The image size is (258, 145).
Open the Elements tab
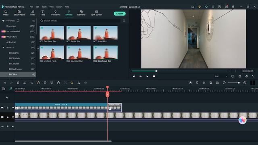click(x=81, y=13)
